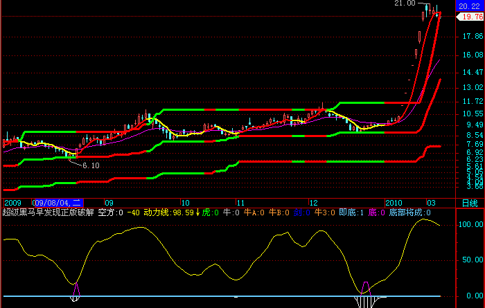Click the first magenta bottom signal spike

click(76, 289)
